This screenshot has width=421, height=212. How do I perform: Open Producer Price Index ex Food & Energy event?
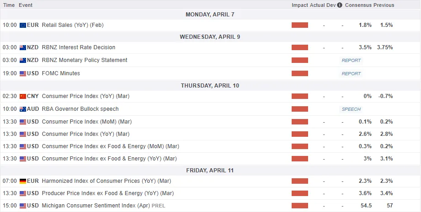tap(107, 193)
